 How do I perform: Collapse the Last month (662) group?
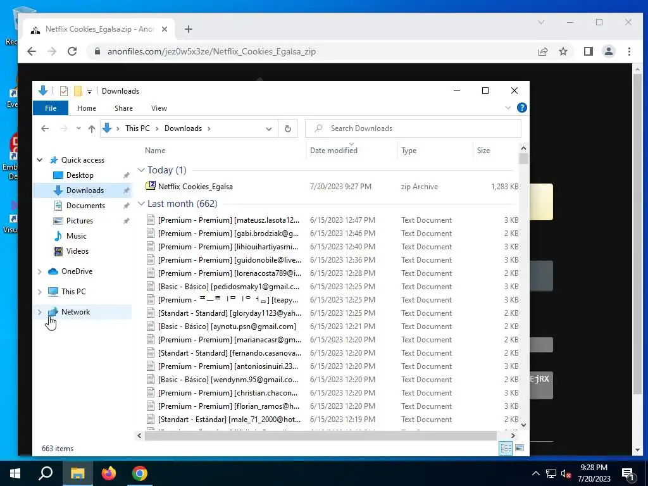(x=141, y=204)
